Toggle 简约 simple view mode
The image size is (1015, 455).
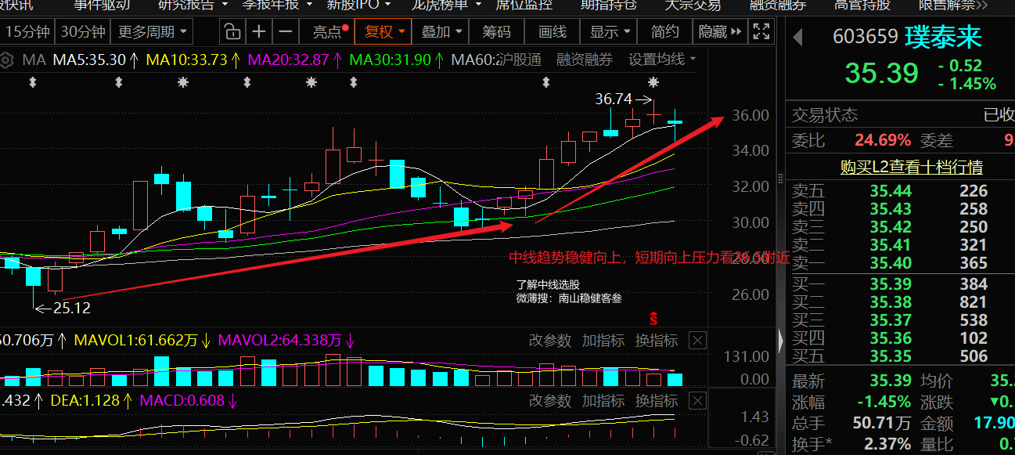664,32
